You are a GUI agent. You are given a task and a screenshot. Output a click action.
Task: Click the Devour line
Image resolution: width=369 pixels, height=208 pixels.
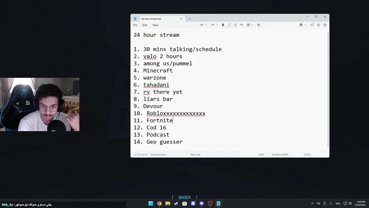(148, 106)
